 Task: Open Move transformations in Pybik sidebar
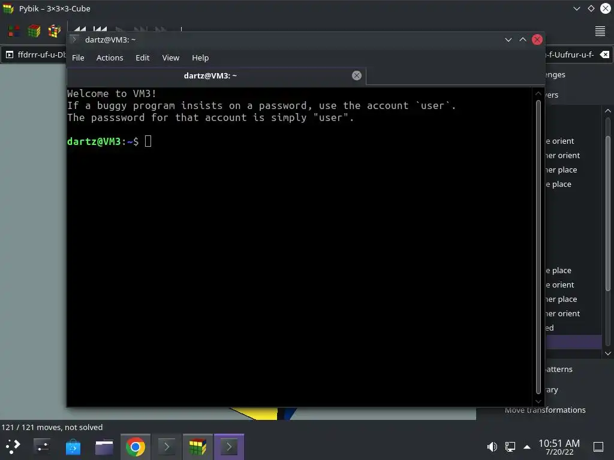[x=545, y=410]
